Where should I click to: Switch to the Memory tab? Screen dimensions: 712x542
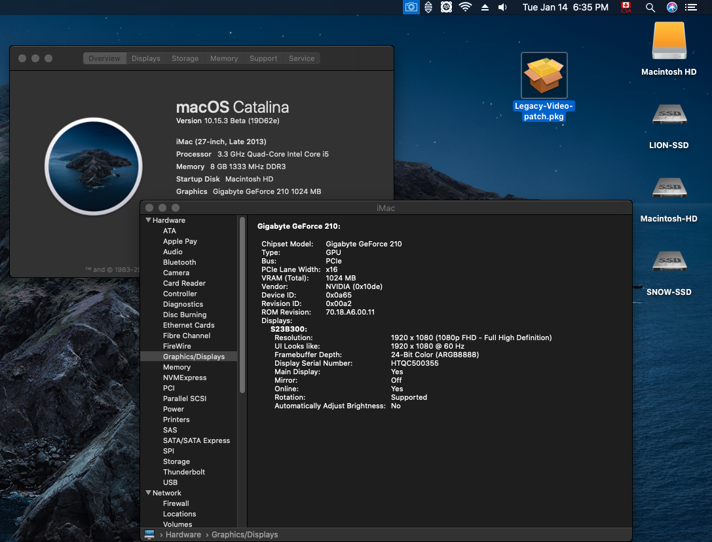(224, 58)
